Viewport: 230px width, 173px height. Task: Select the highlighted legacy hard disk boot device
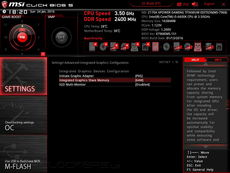click(x=156, y=47)
